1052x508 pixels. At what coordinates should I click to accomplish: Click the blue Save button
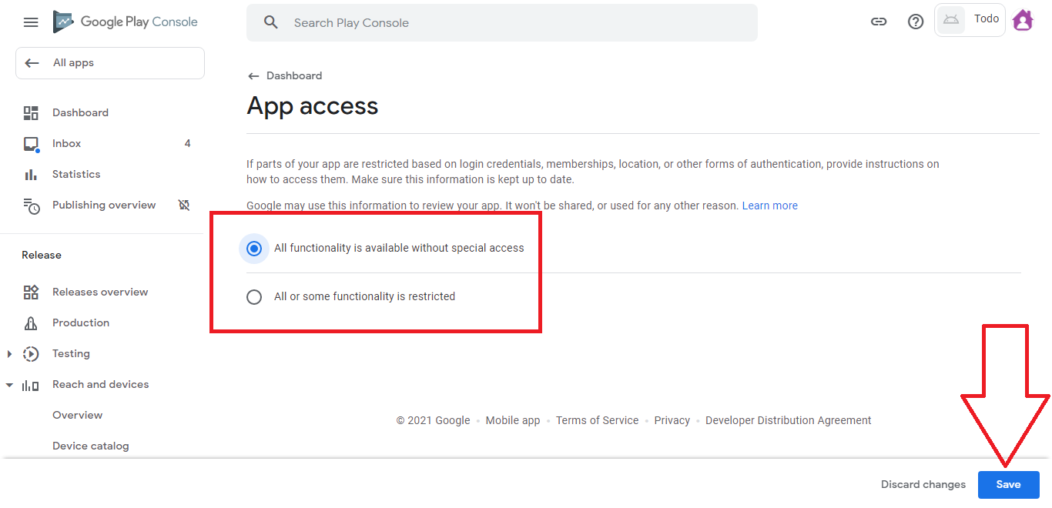click(x=1008, y=485)
